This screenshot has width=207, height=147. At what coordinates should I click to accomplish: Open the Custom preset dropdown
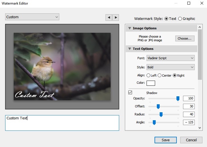32,17
